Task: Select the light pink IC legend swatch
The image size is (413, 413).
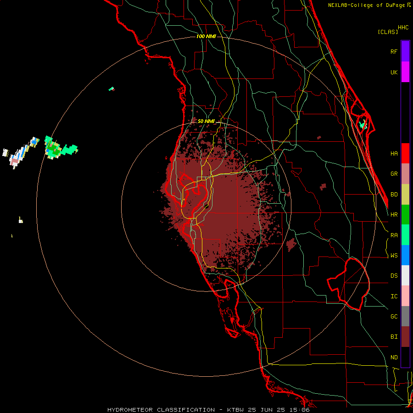Action: pos(405,296)
